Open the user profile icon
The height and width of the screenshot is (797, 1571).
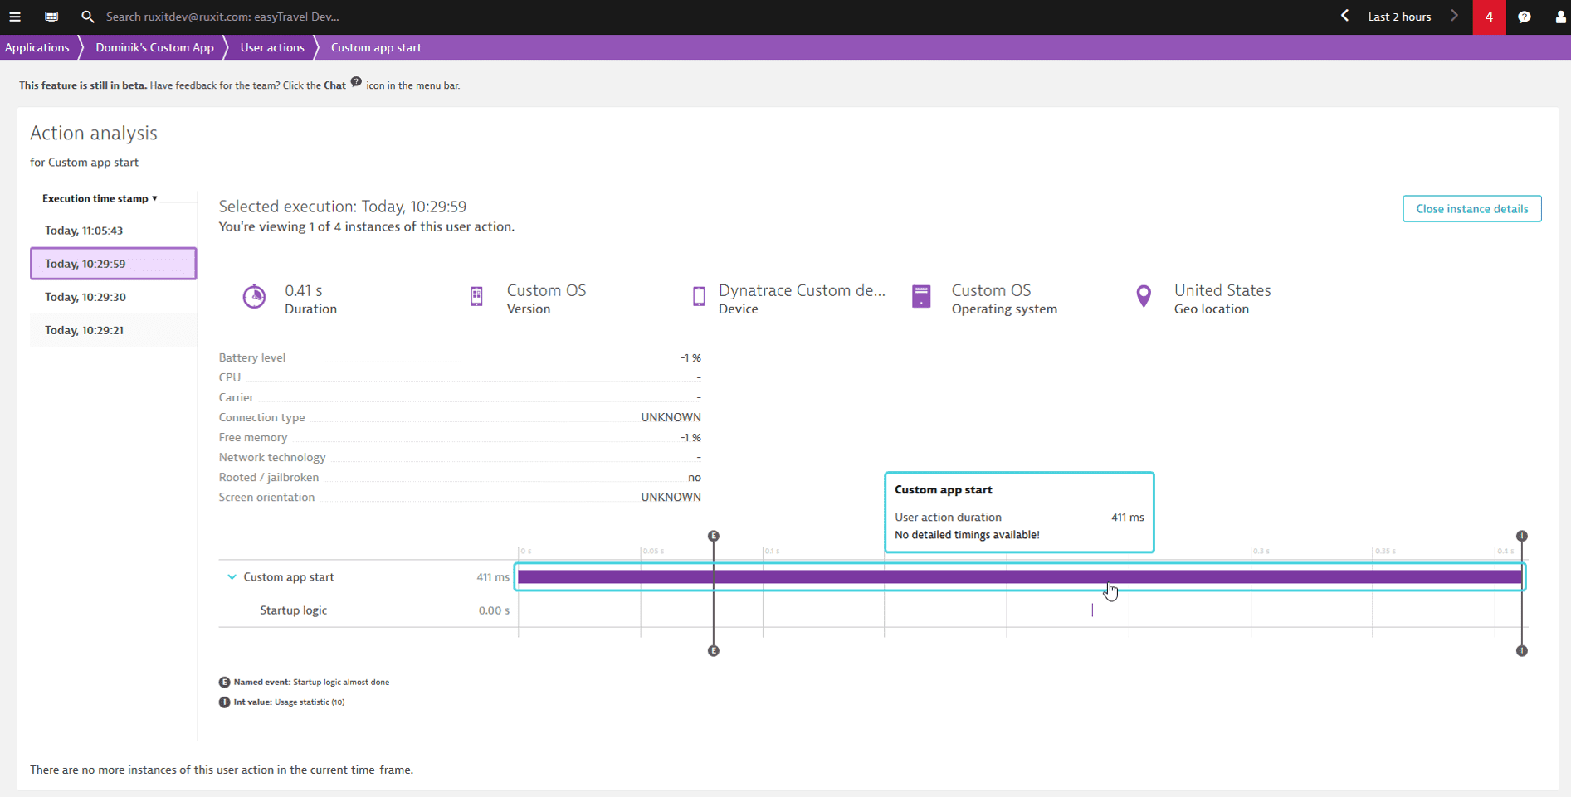pyautogui.click(x=1560, y=17)
